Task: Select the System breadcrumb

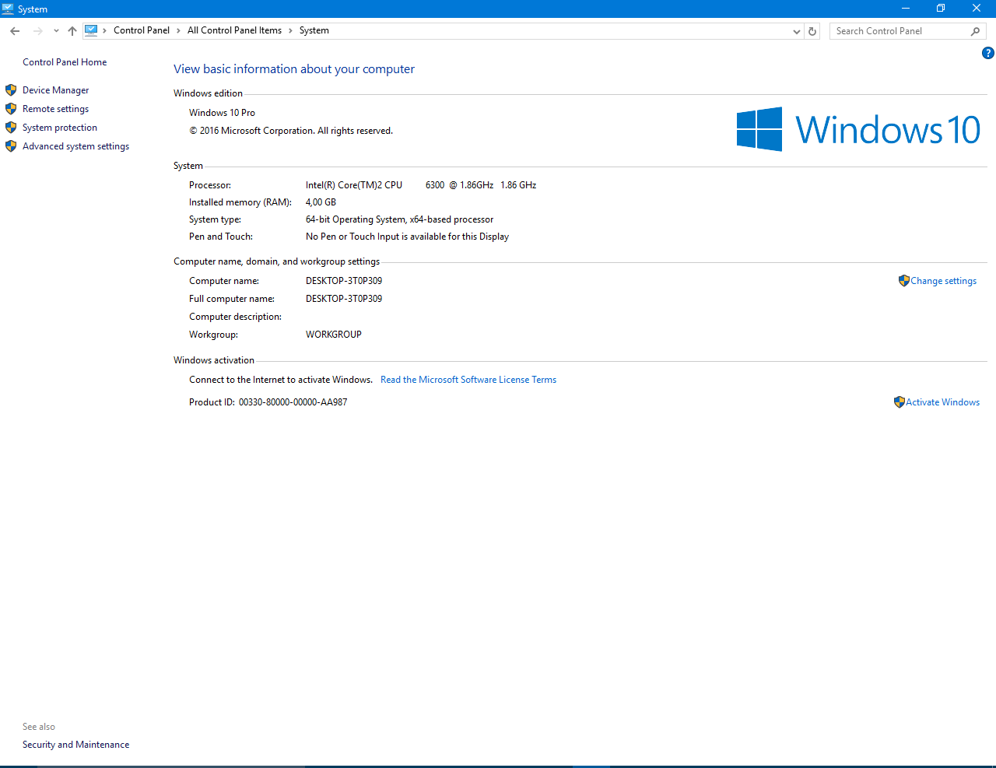Action: click(x=314, y=30)
